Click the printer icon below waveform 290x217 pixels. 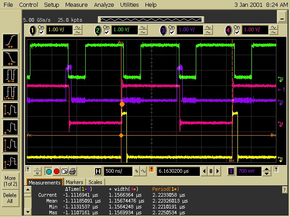point(72,171)
